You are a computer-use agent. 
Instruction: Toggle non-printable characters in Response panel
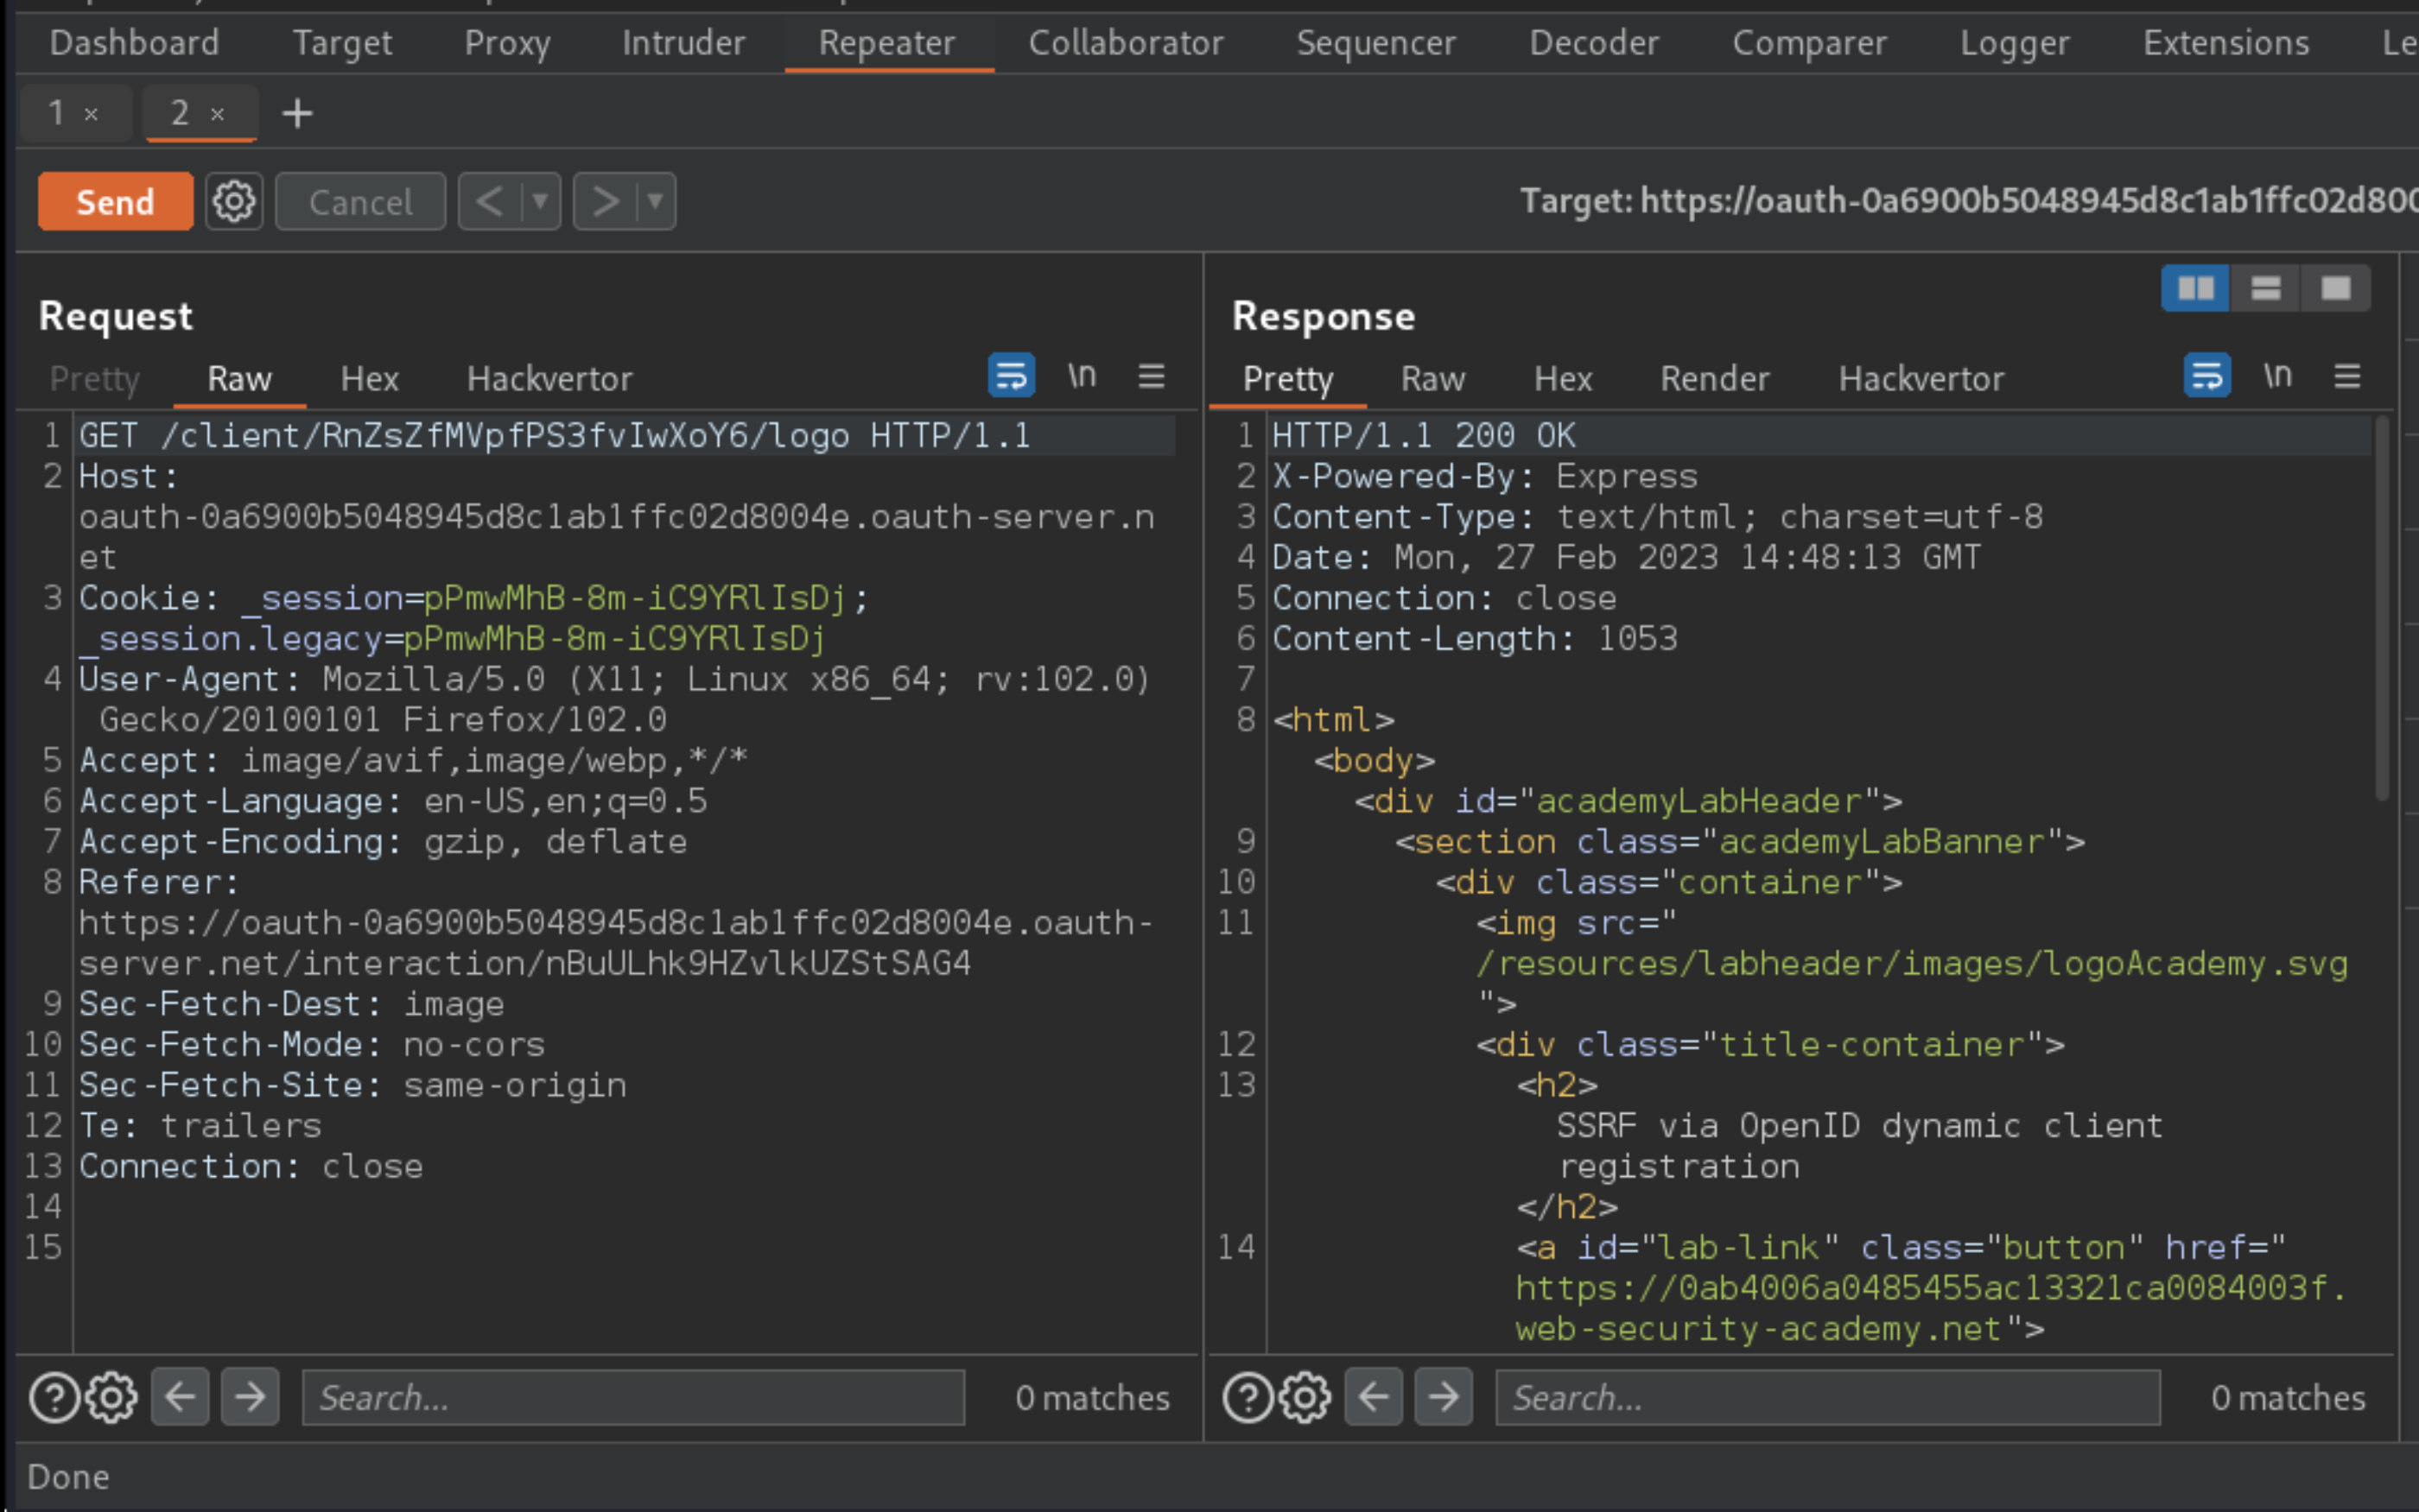click(x=2278, y=376)
